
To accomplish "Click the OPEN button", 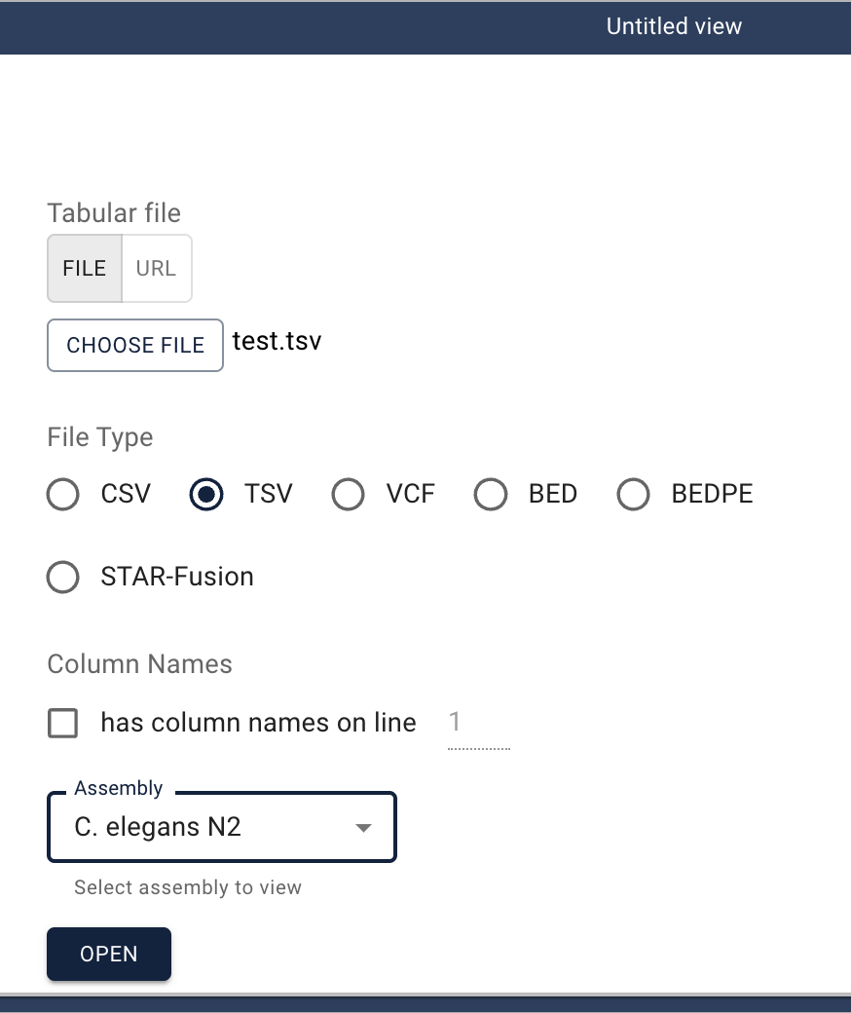I will coord(109,954).
